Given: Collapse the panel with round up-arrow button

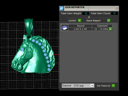Looking at the screenshot, I should pyautogui.click(x=89, y=17).
